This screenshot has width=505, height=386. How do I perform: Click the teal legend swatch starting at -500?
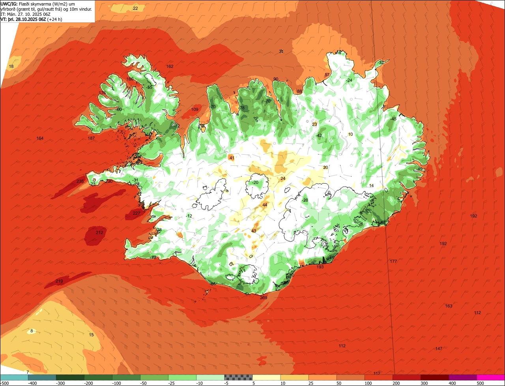click(14, 377)
